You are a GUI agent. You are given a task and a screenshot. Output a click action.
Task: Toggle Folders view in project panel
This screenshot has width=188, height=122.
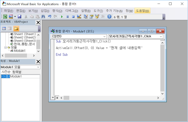click(16, 28)
